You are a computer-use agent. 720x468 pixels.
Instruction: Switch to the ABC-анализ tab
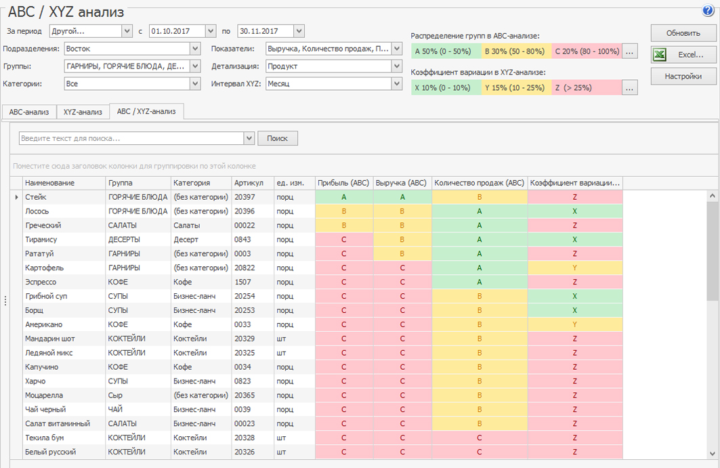pyautogui.click(x=28, y=112)
